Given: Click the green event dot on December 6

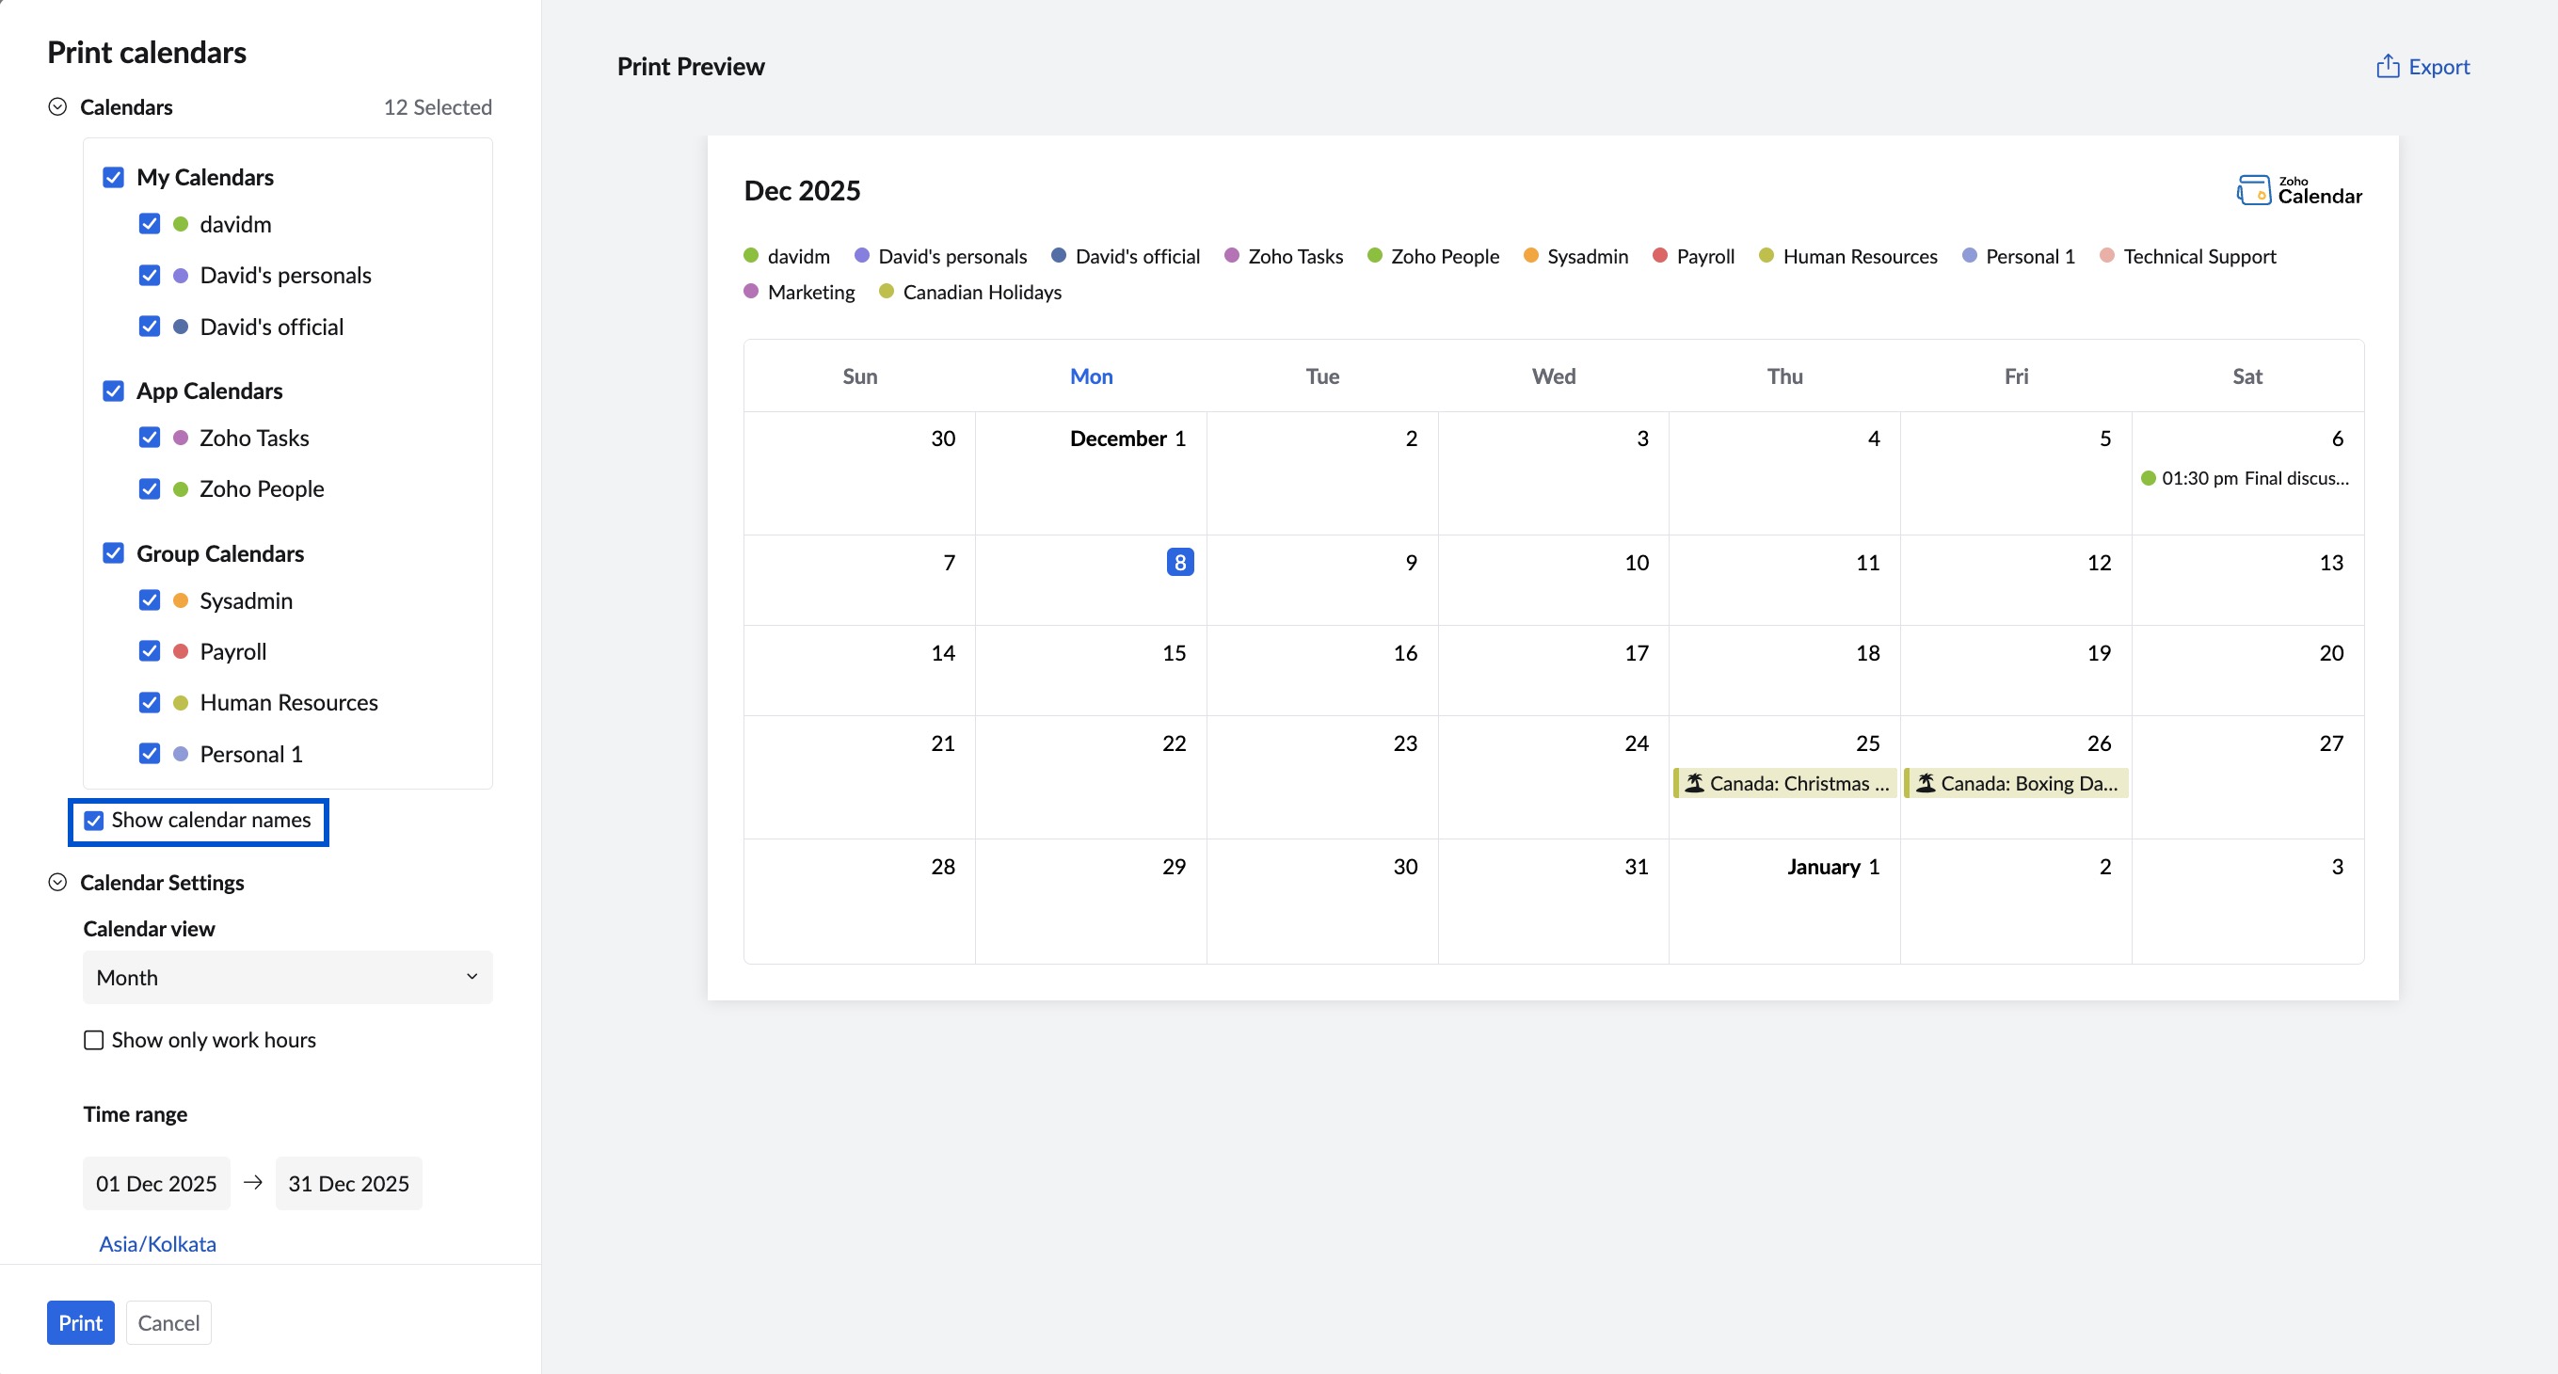Looking at the screenshot, I should coord(2149,477).
